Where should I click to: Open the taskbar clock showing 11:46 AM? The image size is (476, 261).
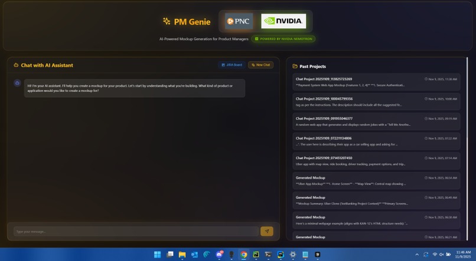463,255
